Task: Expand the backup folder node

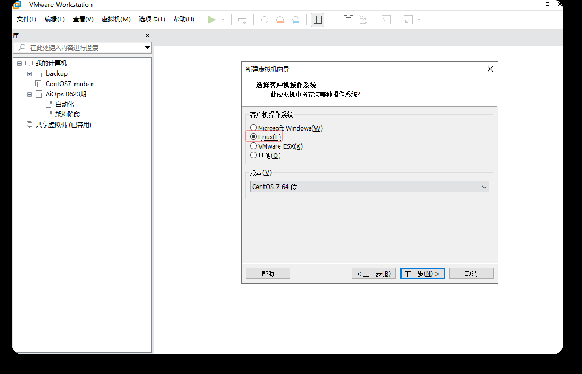Action: pos(30,74)
